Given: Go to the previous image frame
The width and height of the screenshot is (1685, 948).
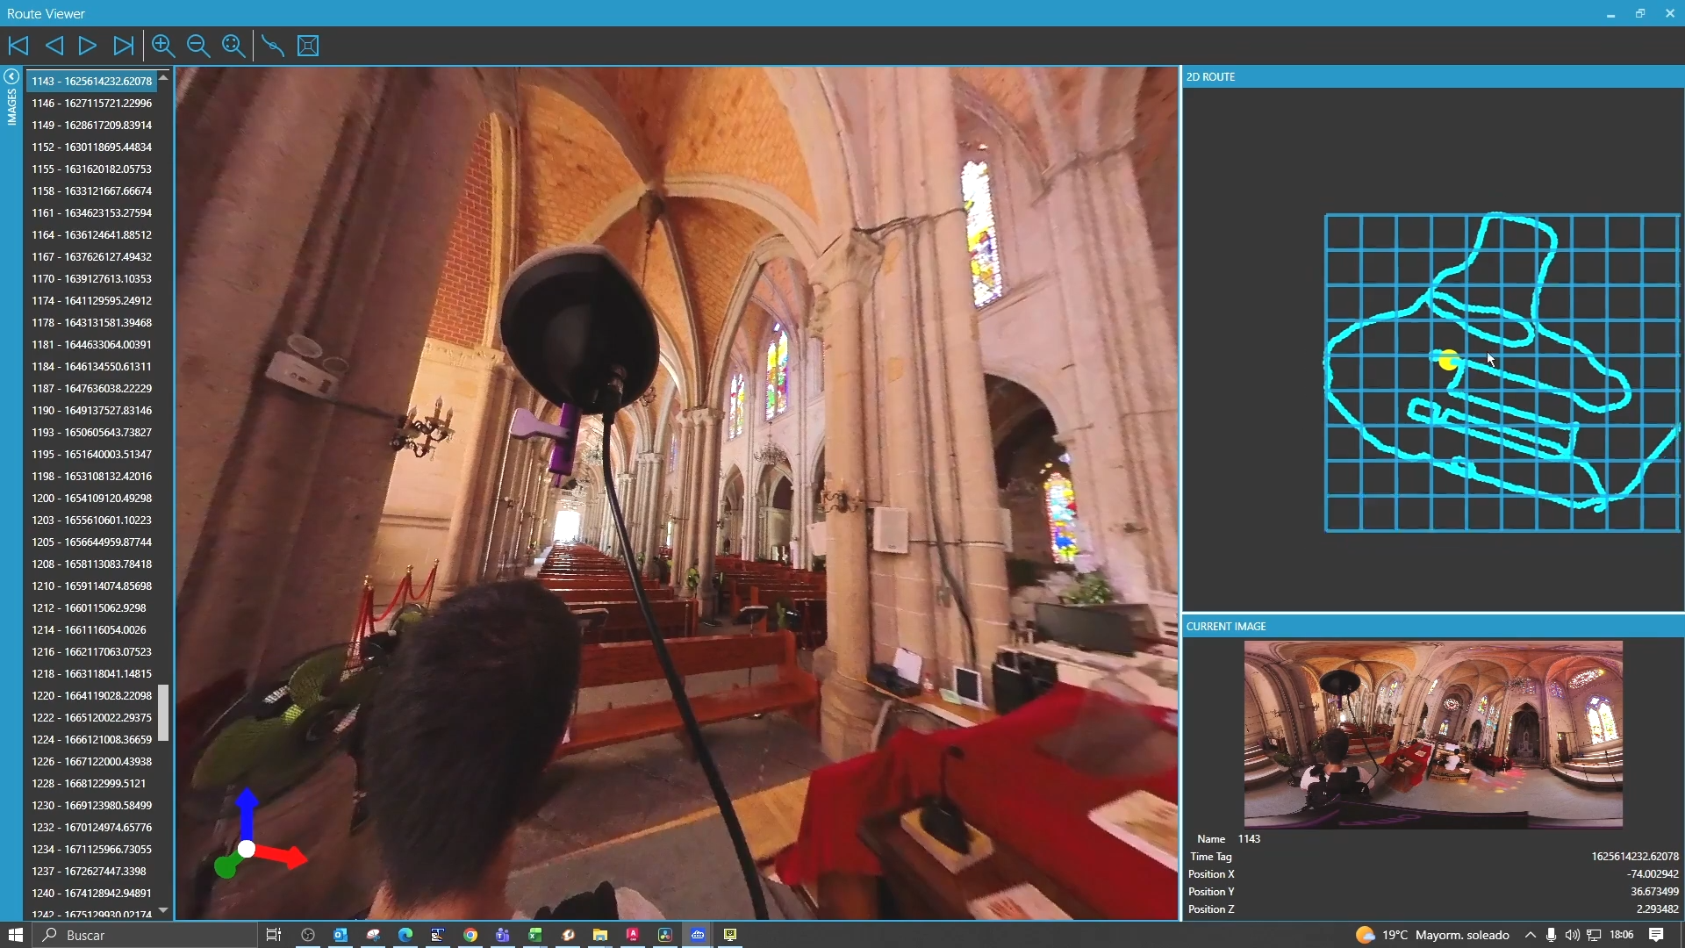Looking at the screenshot, I should pos(54,46).
